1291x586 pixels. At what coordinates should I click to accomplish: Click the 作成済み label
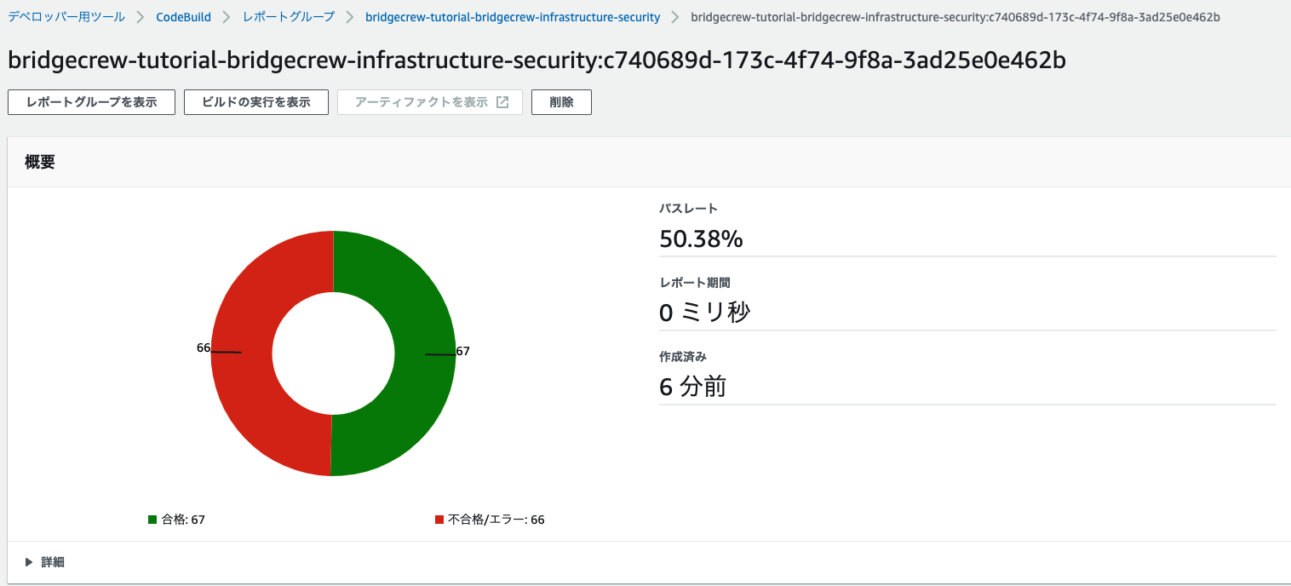click(683, 356)
